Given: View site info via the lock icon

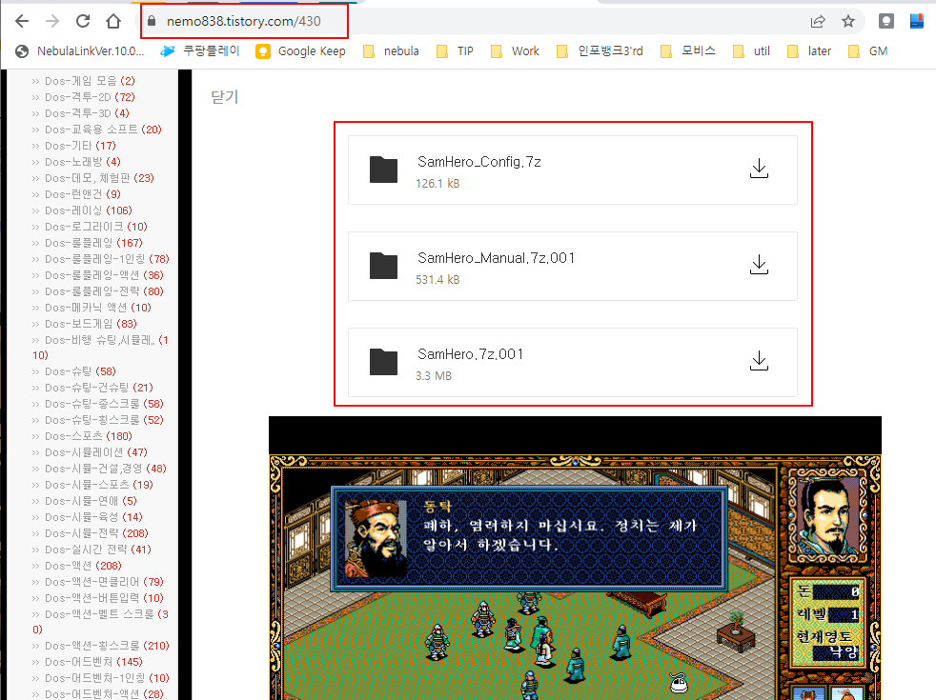Looking at the screenshot, I should pyautogui.click(x=152, y=22).
